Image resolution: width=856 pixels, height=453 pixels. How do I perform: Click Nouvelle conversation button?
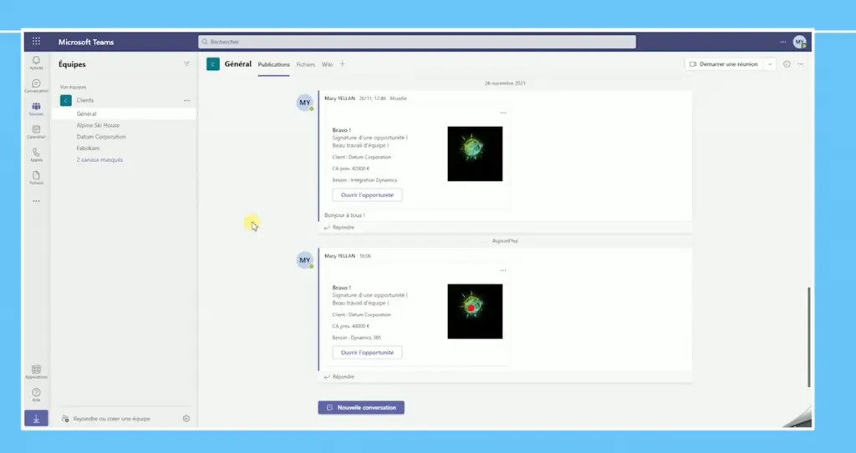point(361,407)
